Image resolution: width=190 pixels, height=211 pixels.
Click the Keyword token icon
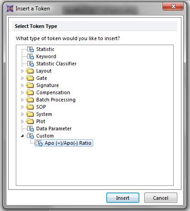[x=30, y=56]
